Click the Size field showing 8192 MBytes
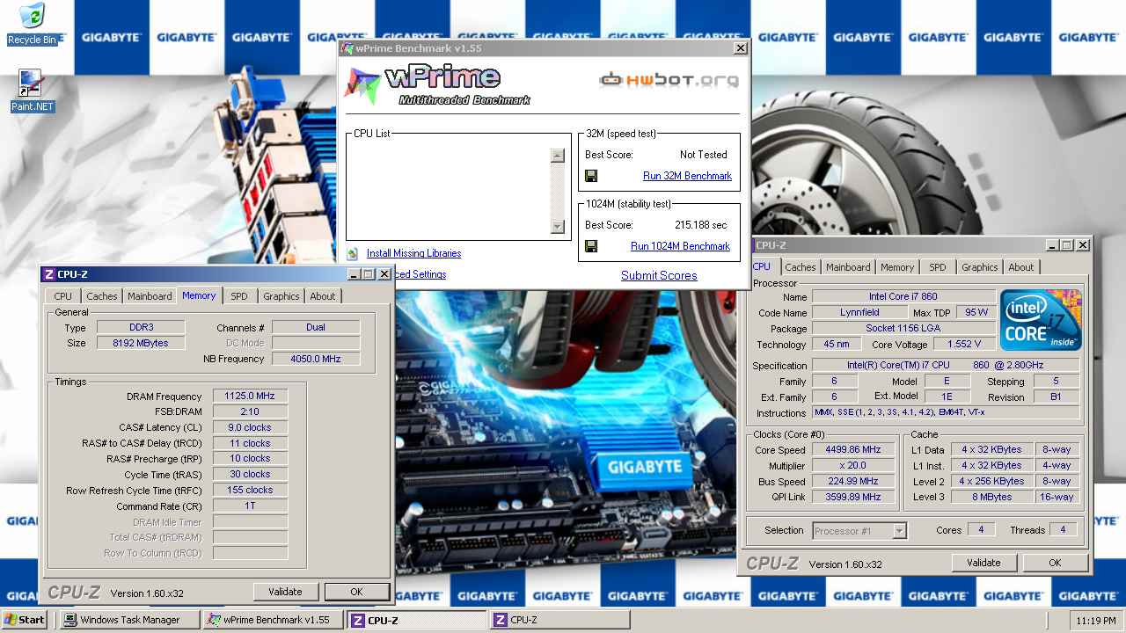The width and height of the screenshot is (1126, 633). coord(142,343)
